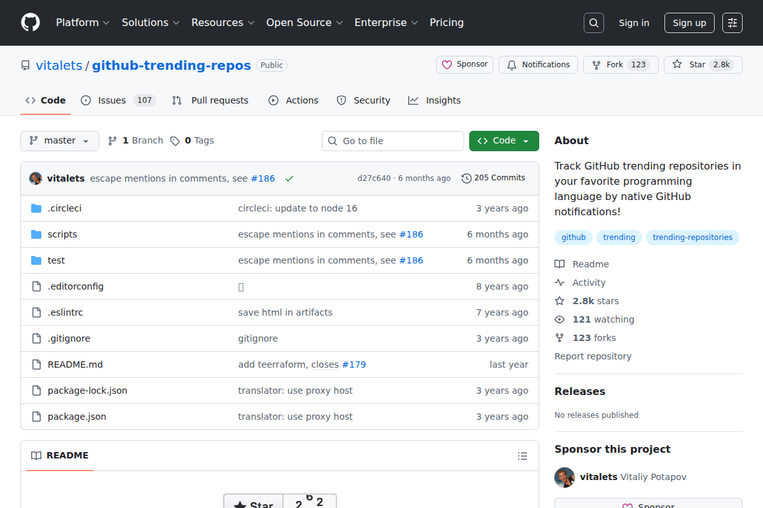Image resolution: width=763 pixels, height=508 pixels.
Task: Click the Sponsor heart icon
Action: pos(446,64)
